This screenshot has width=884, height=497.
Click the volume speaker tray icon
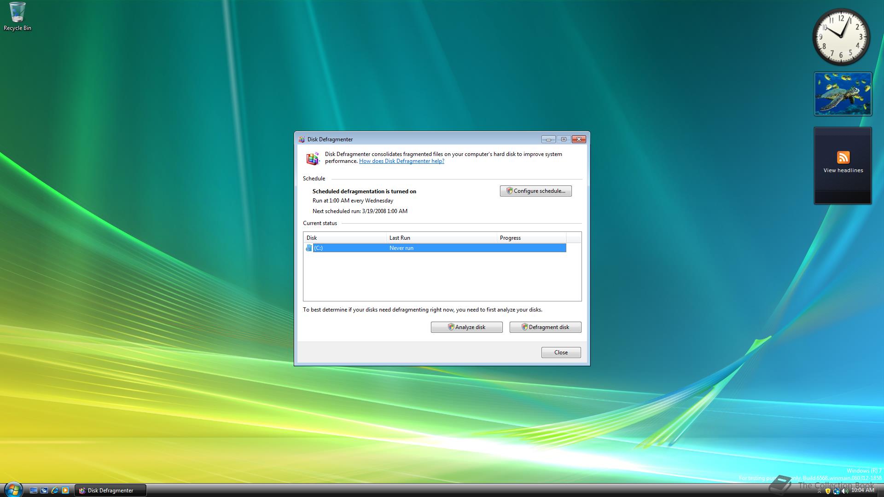click(844, 491)
